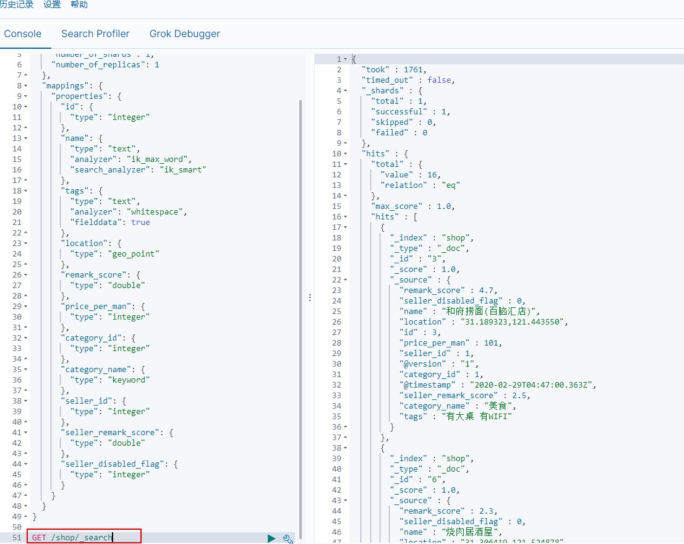Click the seller_remark_score 2.5 line in response
Screen dimensions: 684x544
click(x=464, y=396)
